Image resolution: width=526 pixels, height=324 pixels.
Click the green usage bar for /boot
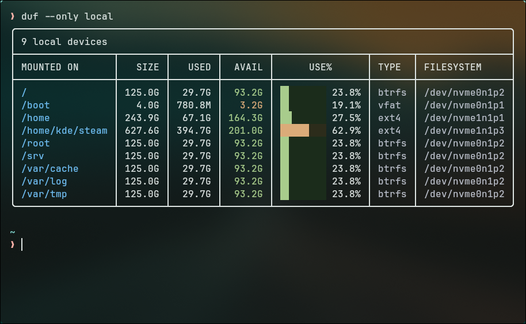[x=284, y=105]
